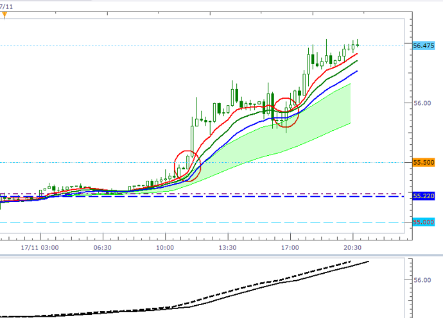Click the 20:30 time axis label

[x=352, y=247]
